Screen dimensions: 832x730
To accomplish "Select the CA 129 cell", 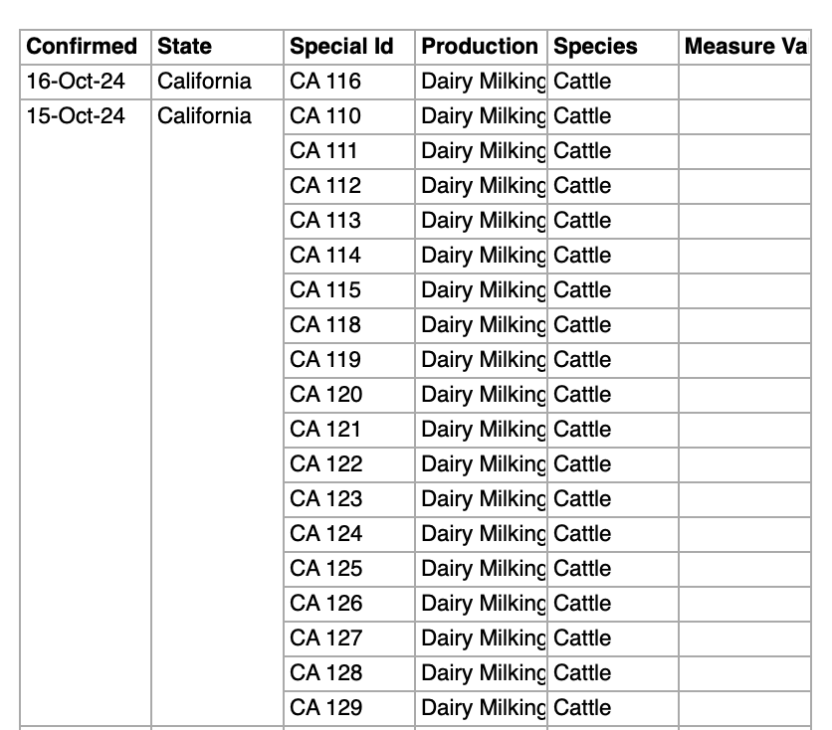I will pos(325,708).
